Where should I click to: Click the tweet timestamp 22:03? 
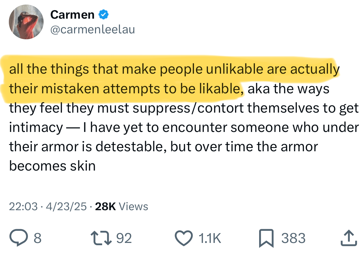pyautogui.click(x=23, y=206)
